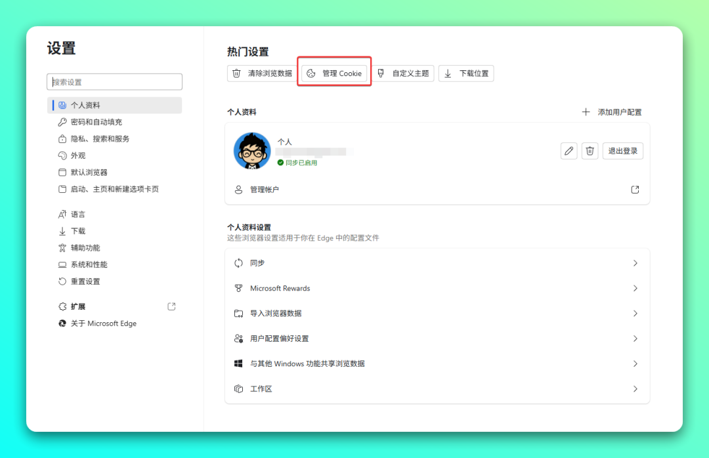Click the 系统和性能 laptop icon
The image size is (709, 458).
click(x=62, y=264)
